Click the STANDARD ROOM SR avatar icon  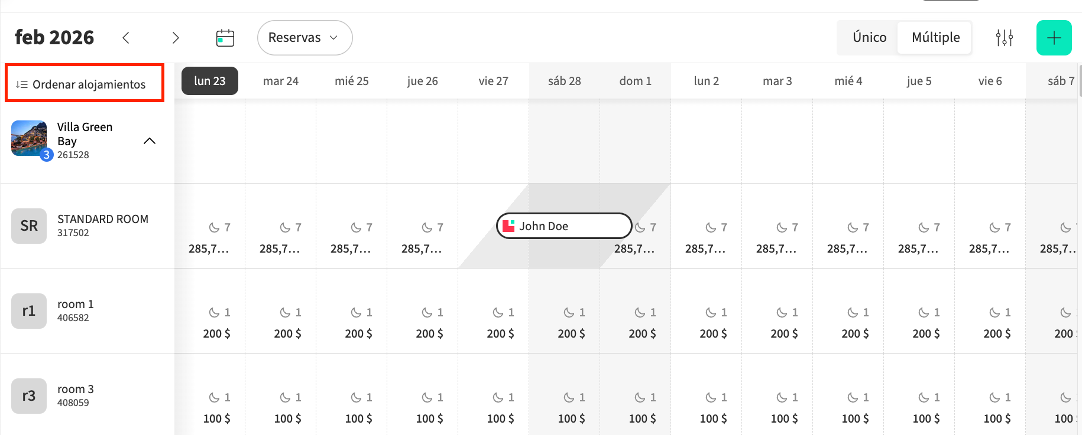click(x=29, y=226)
